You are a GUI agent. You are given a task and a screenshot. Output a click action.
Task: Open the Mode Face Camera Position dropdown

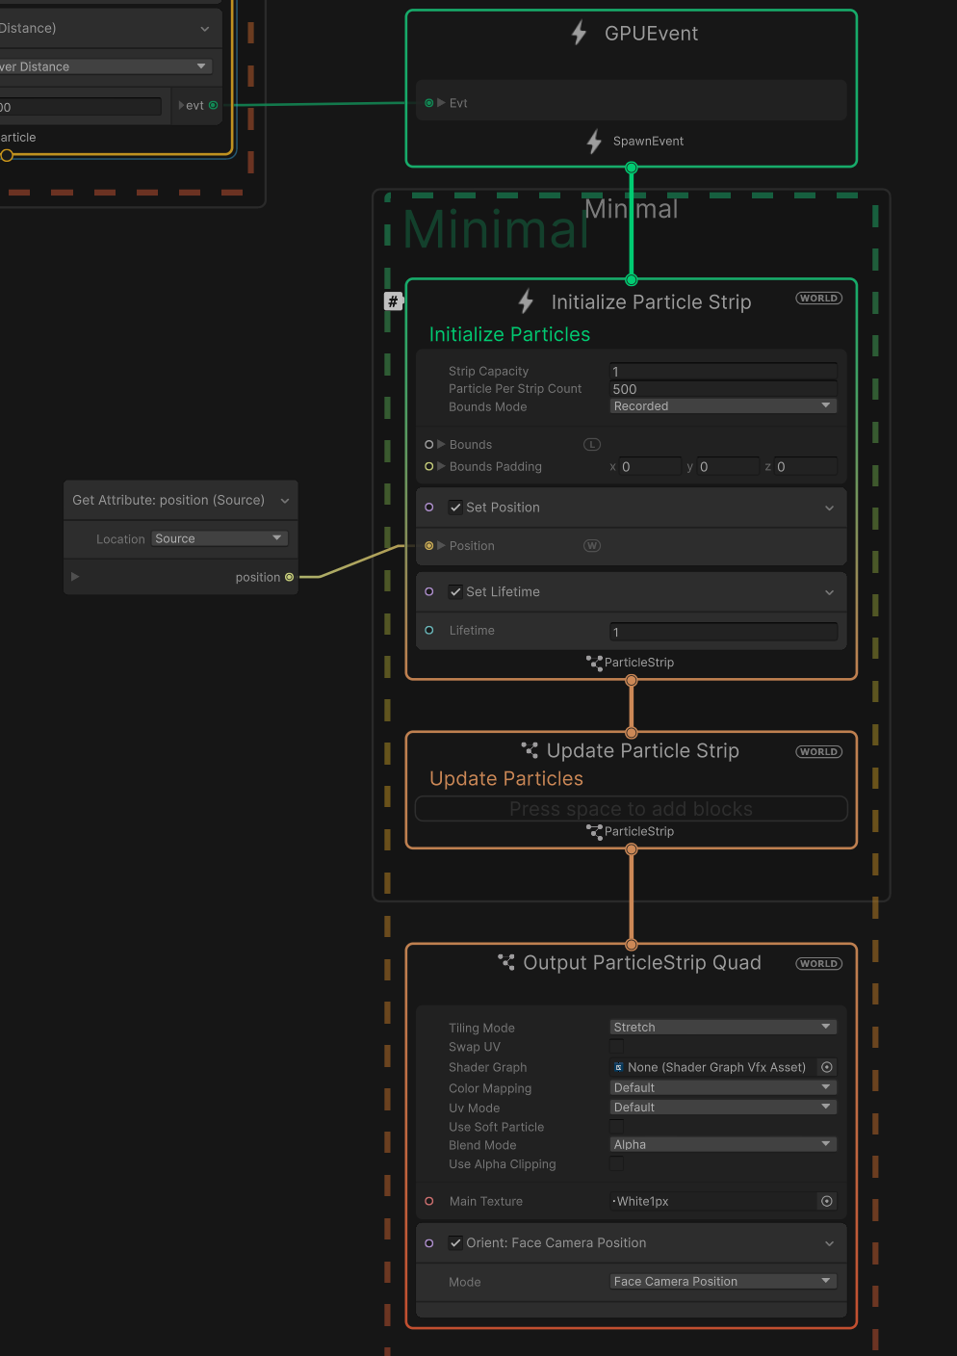(x=723, y=1282)
